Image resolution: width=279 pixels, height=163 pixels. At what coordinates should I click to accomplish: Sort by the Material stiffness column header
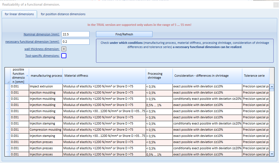[x=104, y=76]
